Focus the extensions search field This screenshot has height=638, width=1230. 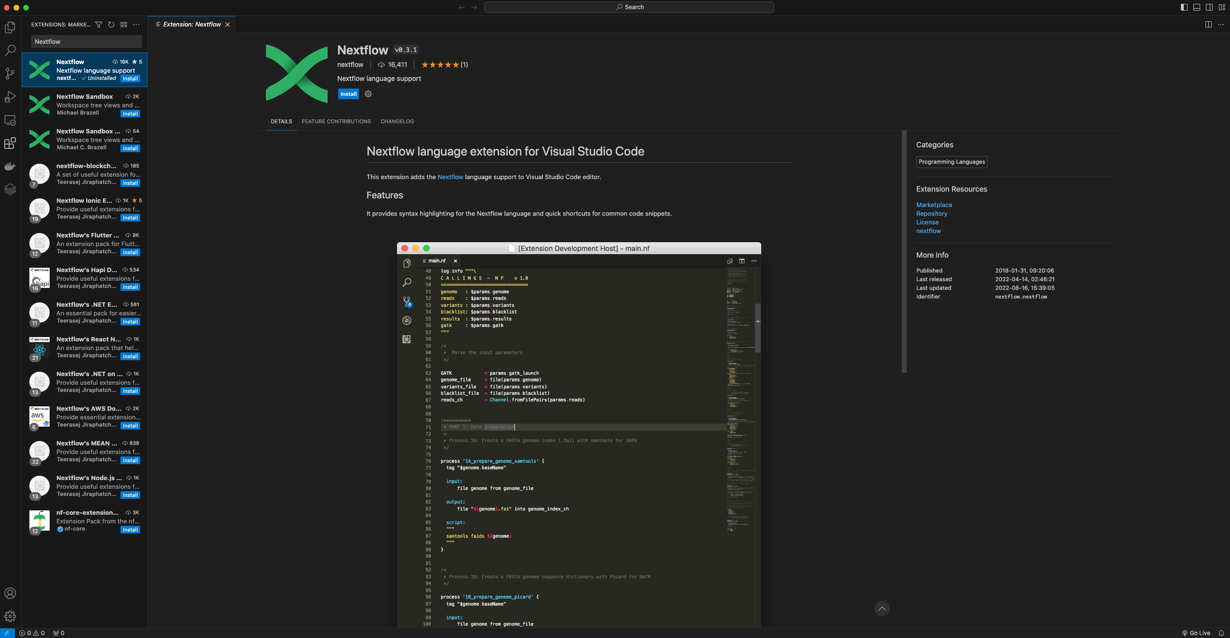coord(86,41)
